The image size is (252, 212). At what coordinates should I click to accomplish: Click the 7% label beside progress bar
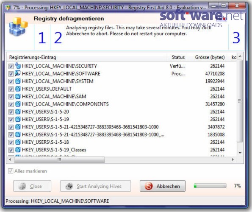pyautogui.click(x=237, y=186)
